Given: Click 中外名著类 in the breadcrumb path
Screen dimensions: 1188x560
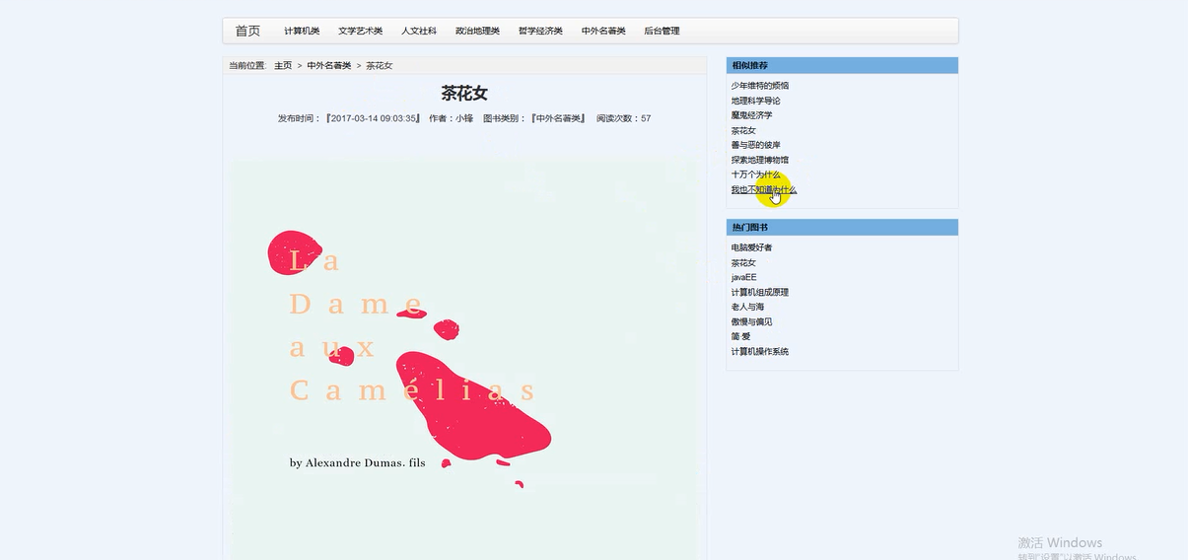Looking at the screenshot, I should 328,66.
